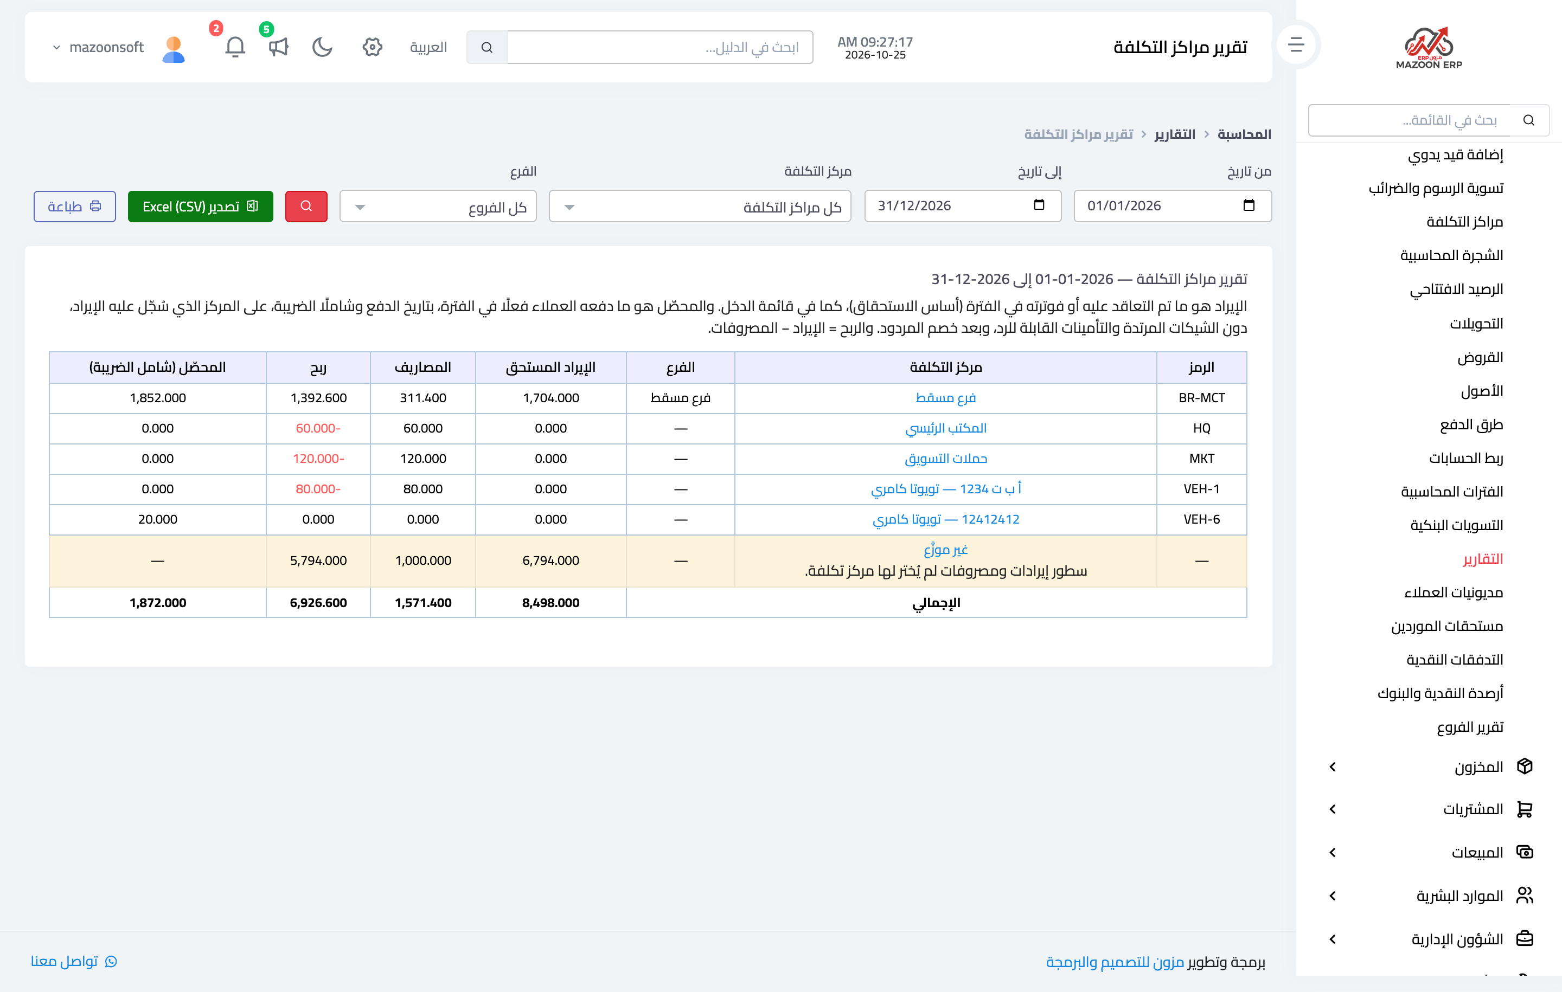Focus the 'ابحث في الدليل' search field

click(x=660, y=47)
